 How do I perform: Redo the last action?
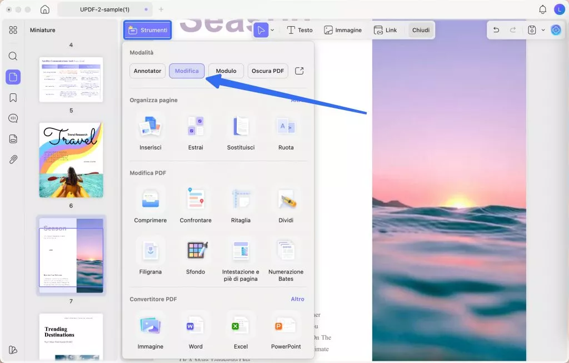tap(513, 30)
